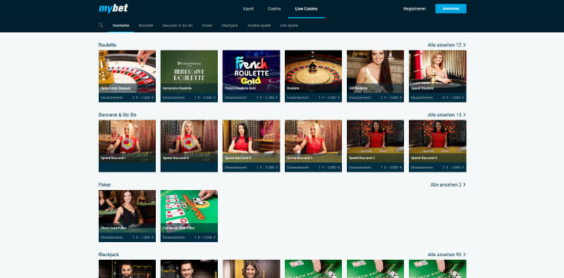Image resolution: width=564 pixels, height=278 pixels.
Task: Go to mybet logo home
Action: tap(114, 8)
